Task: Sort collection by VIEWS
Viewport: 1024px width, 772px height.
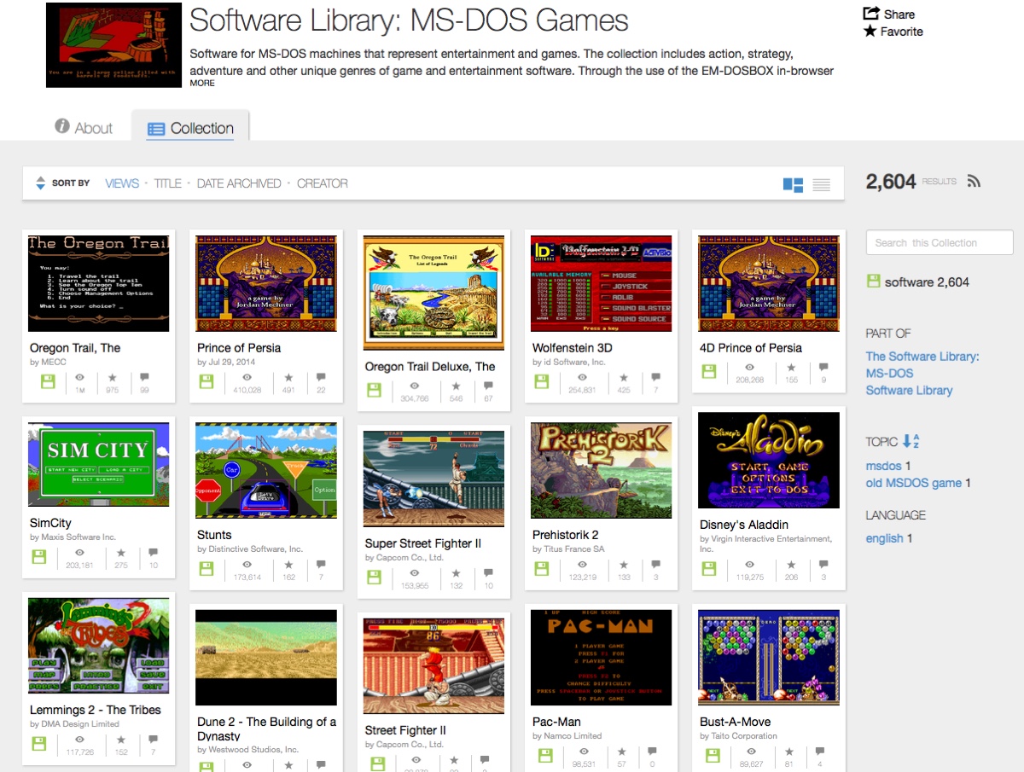Action: point(122,183)
